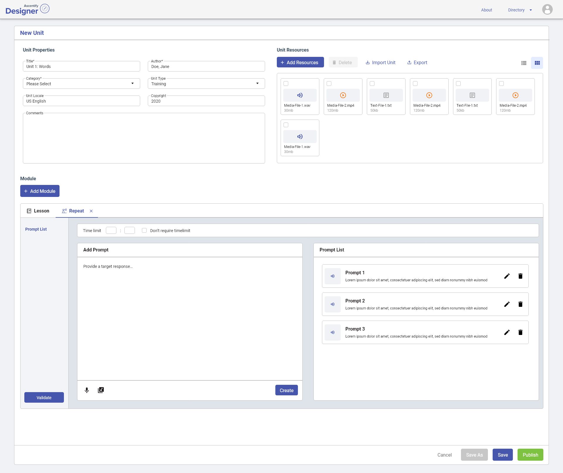Click into the Comments text area
563x473 pixels.
tap(144, 138)
